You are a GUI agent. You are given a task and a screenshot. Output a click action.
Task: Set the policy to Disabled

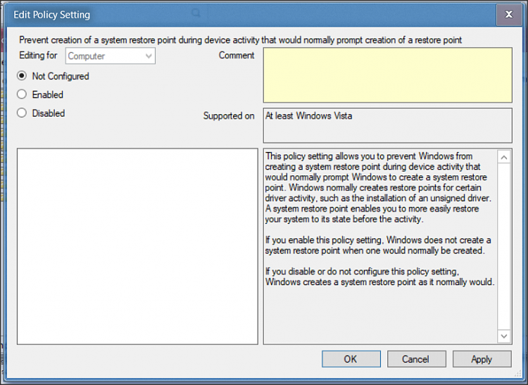pos(22,113)
